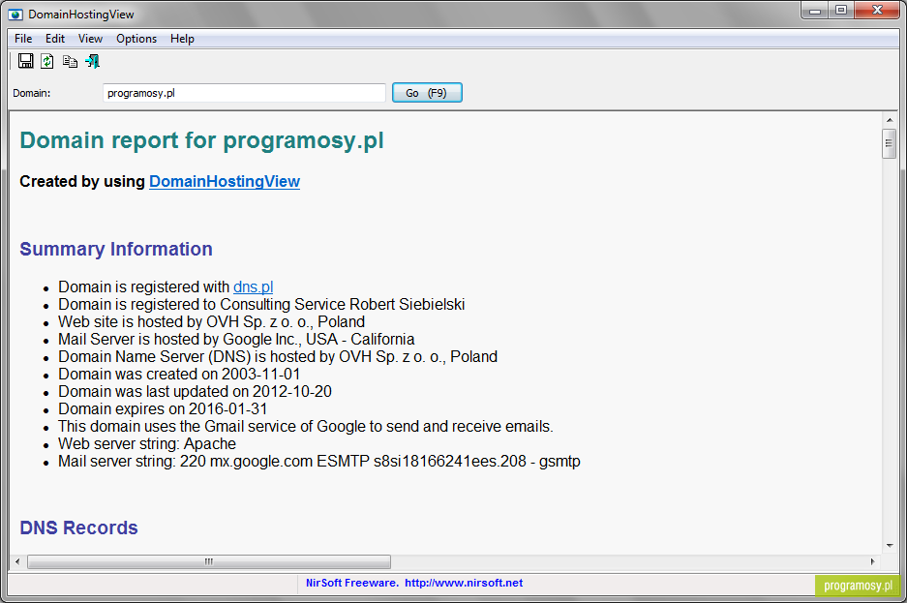Screen dimensions: 907x603
Task: Click the 'Domain Name Server (DNS)' line
Action: tap(278, 356)
